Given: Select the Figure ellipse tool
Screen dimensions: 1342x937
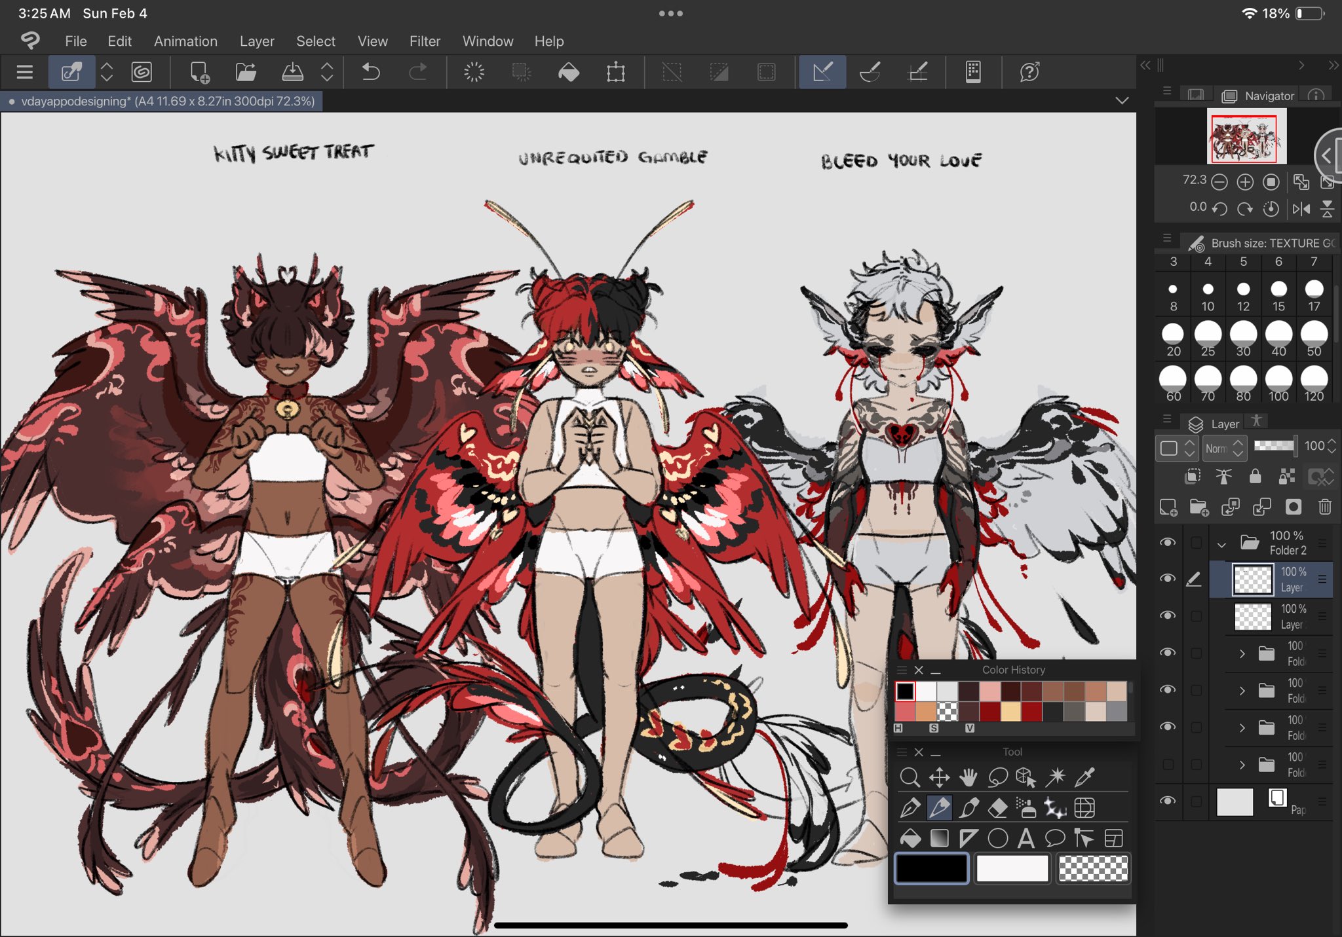Looking at the screenshot, I should (997, 838).
